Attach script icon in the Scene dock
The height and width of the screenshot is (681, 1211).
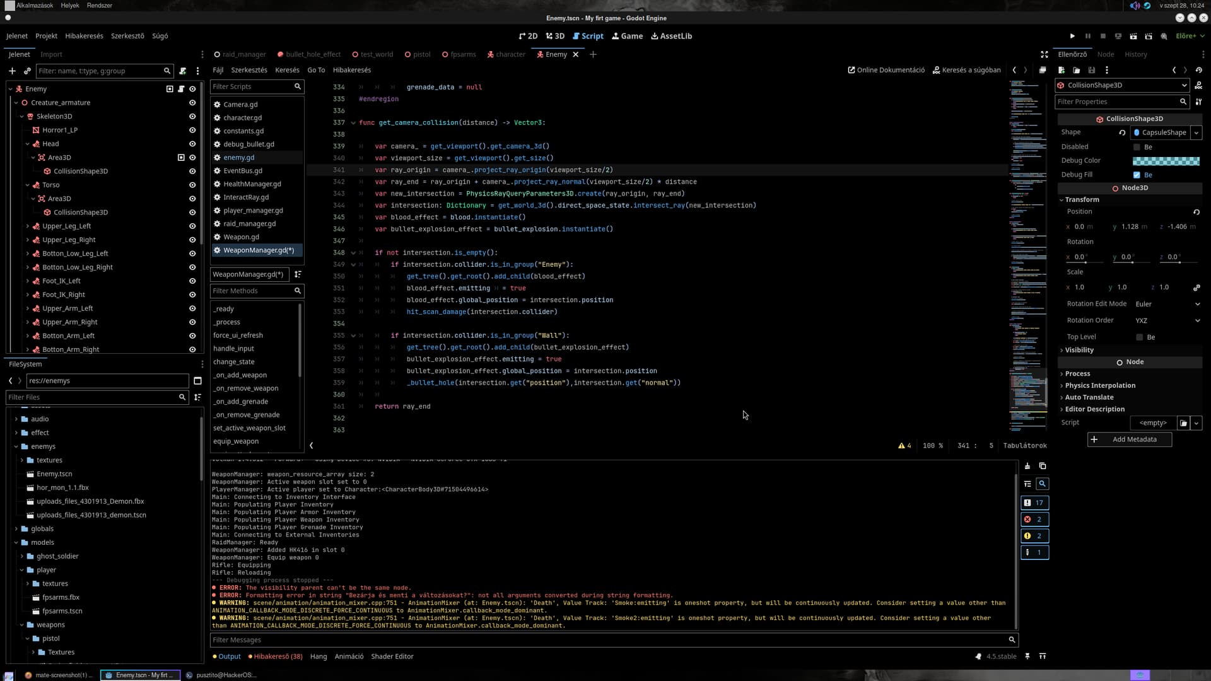click(182, 71)
